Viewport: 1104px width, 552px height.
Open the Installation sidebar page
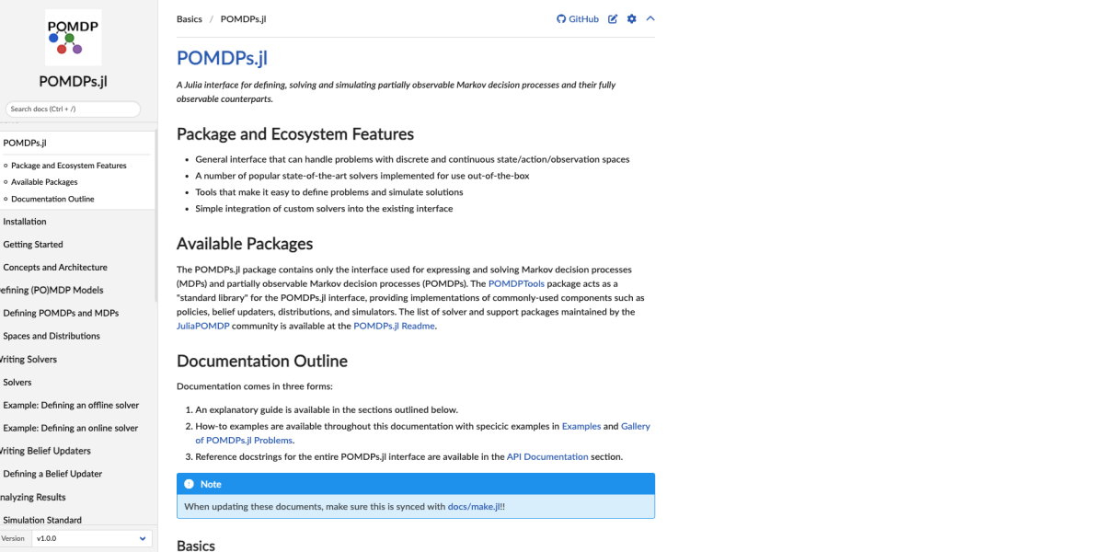click(25, 222)
